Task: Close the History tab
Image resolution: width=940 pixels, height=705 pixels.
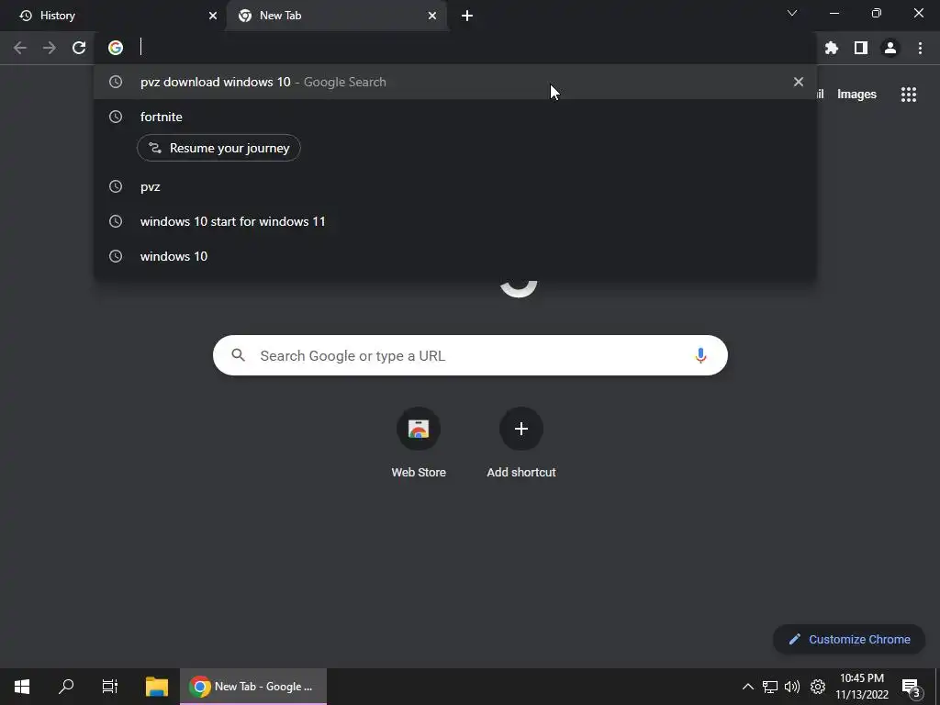Action: (213, 16)
